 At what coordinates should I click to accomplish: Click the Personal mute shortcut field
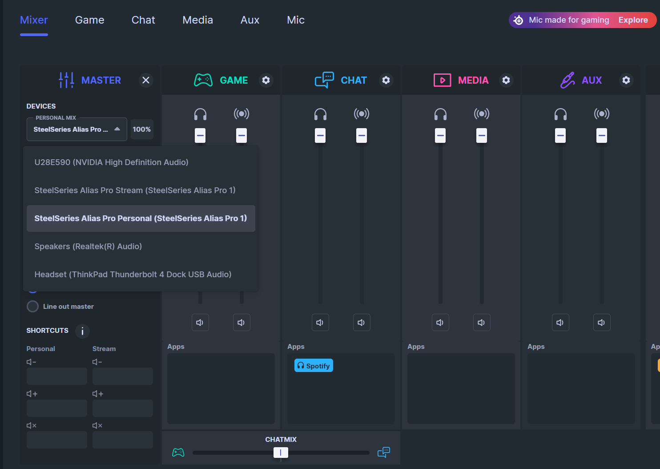(x=57, y=440)
